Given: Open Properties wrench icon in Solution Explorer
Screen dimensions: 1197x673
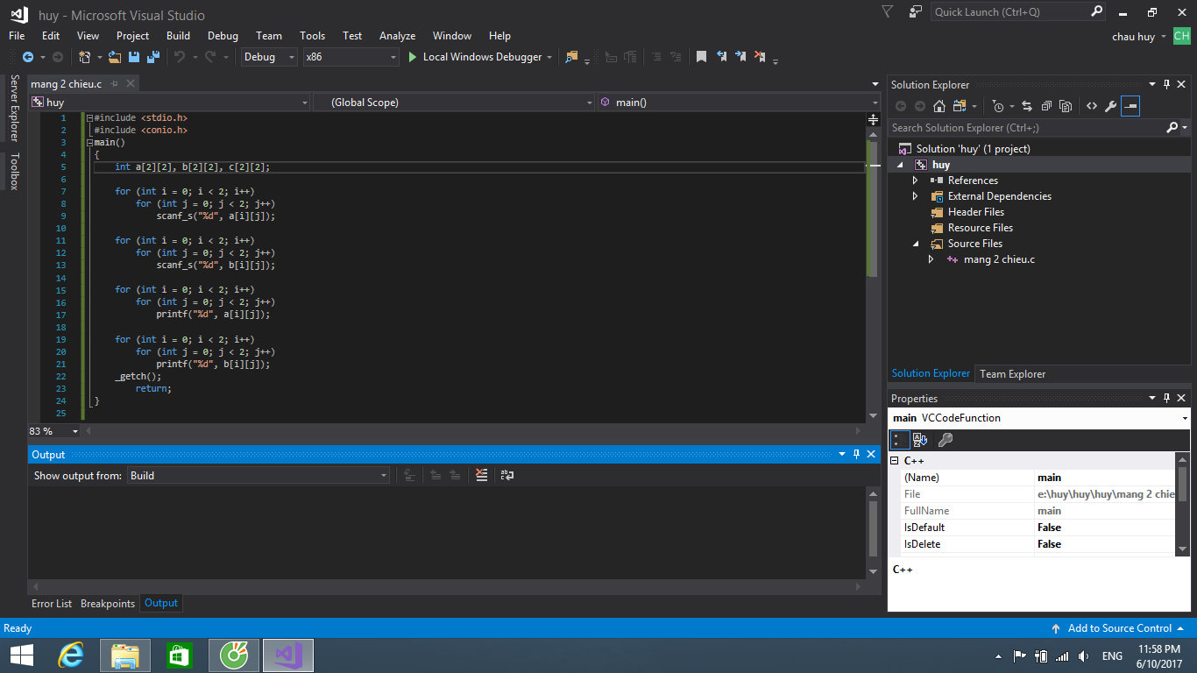Looking at the screenshot, I should (1110, 106).
